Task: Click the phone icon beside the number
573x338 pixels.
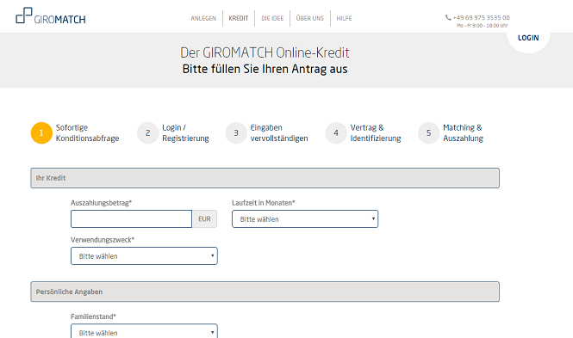Action: click(448, 17)
